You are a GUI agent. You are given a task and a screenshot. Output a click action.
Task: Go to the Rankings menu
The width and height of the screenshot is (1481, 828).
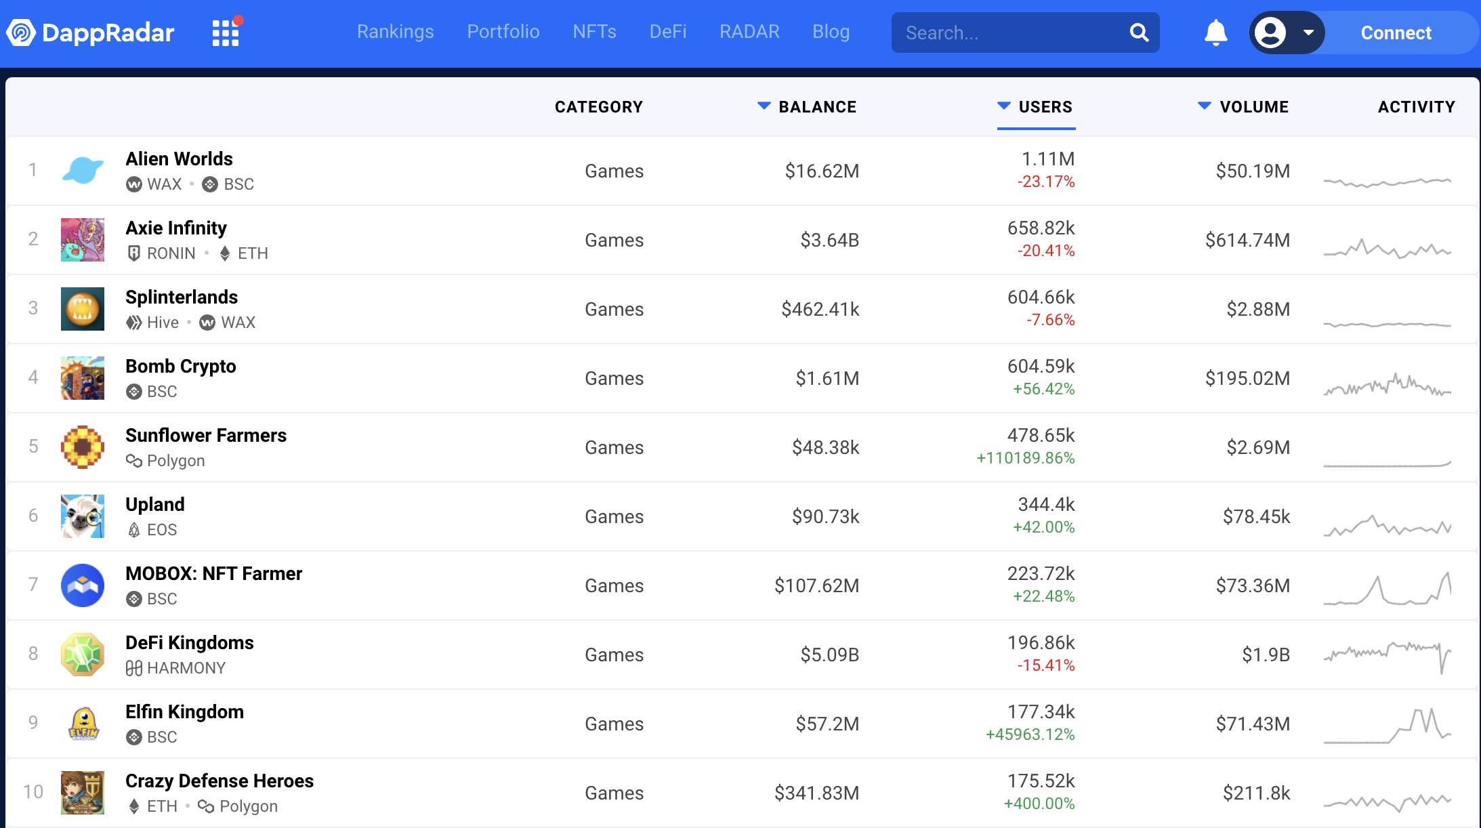pos(395,32)
